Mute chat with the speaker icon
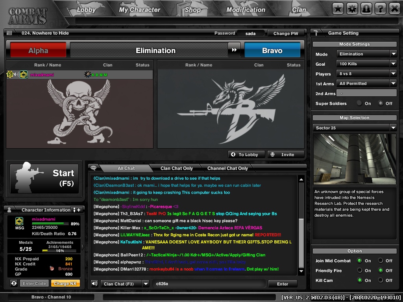403x302 pixels. (94, 284)
